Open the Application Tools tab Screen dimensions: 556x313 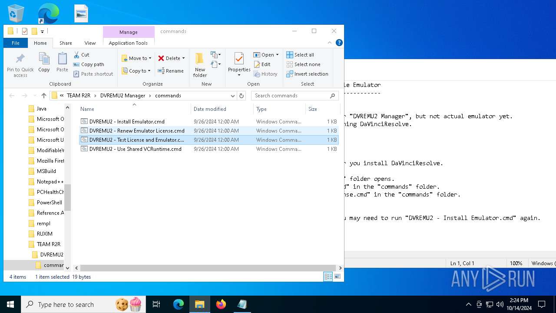128,43
